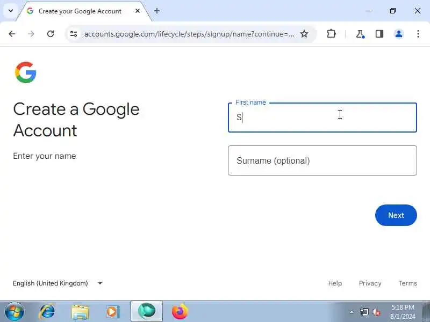Open Windows Media Player taskbar icon

(112, 312)
